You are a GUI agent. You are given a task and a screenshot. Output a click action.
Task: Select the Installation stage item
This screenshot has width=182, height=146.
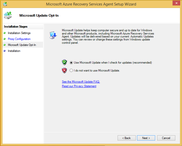(x=14, y=51)
